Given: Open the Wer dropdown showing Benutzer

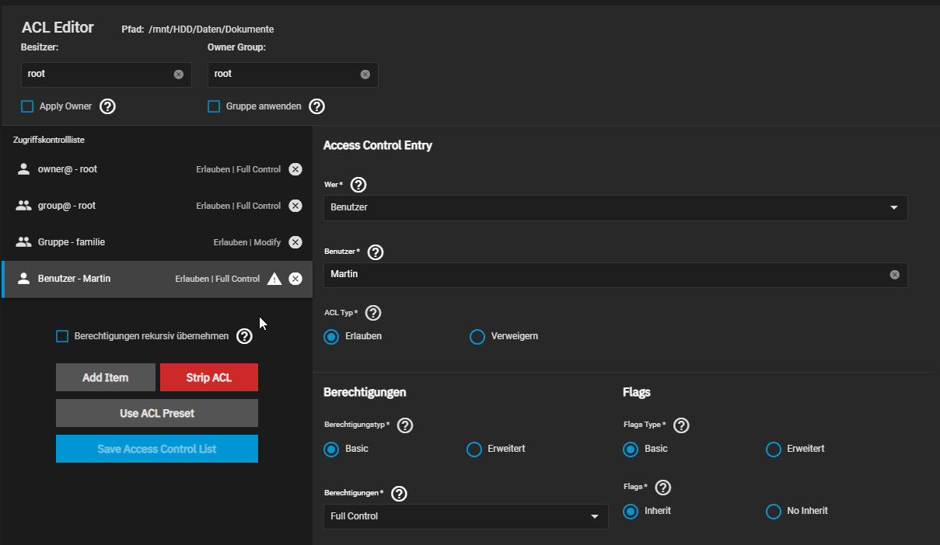Looking at the screenshot, I should coord(615,208).
